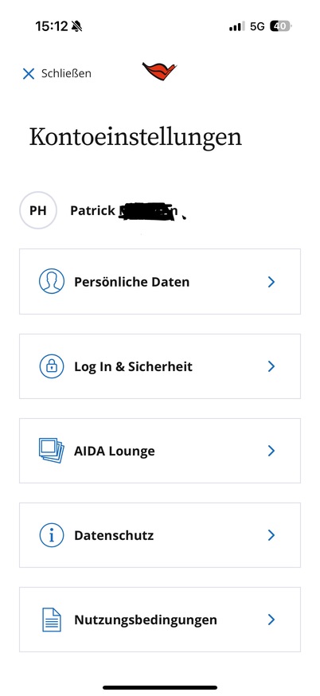Expand Persönliche Daten via its chevron arrow
The image size is (320, 696).
coord(271,282)
